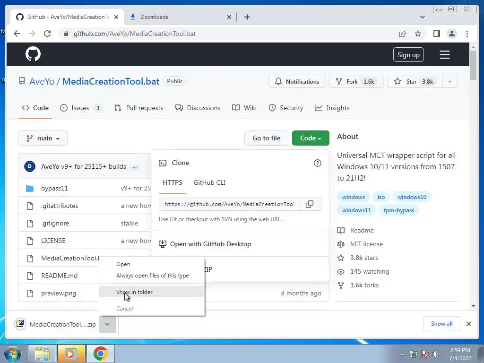The image size is (484, 363).
Task: Launch Windows Media Player from taskbar
Action: click(x=71, y=354)
